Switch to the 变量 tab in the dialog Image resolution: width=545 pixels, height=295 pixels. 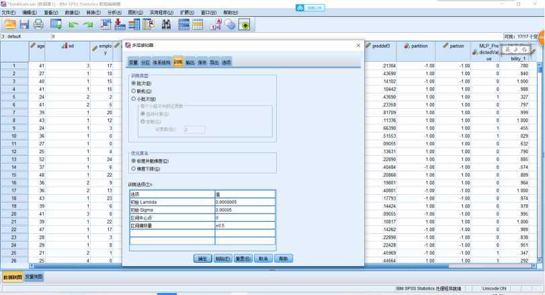pos(133,62)
